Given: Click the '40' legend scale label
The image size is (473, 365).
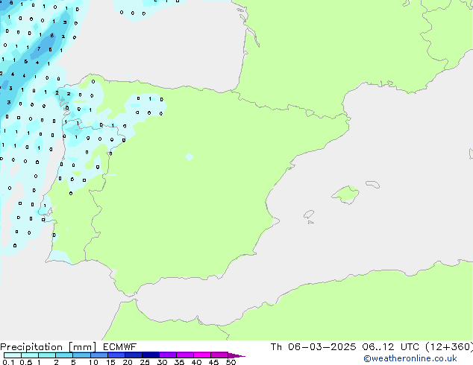Looking at the screenshot, I should pyautogui.click(x=196, y=362).
